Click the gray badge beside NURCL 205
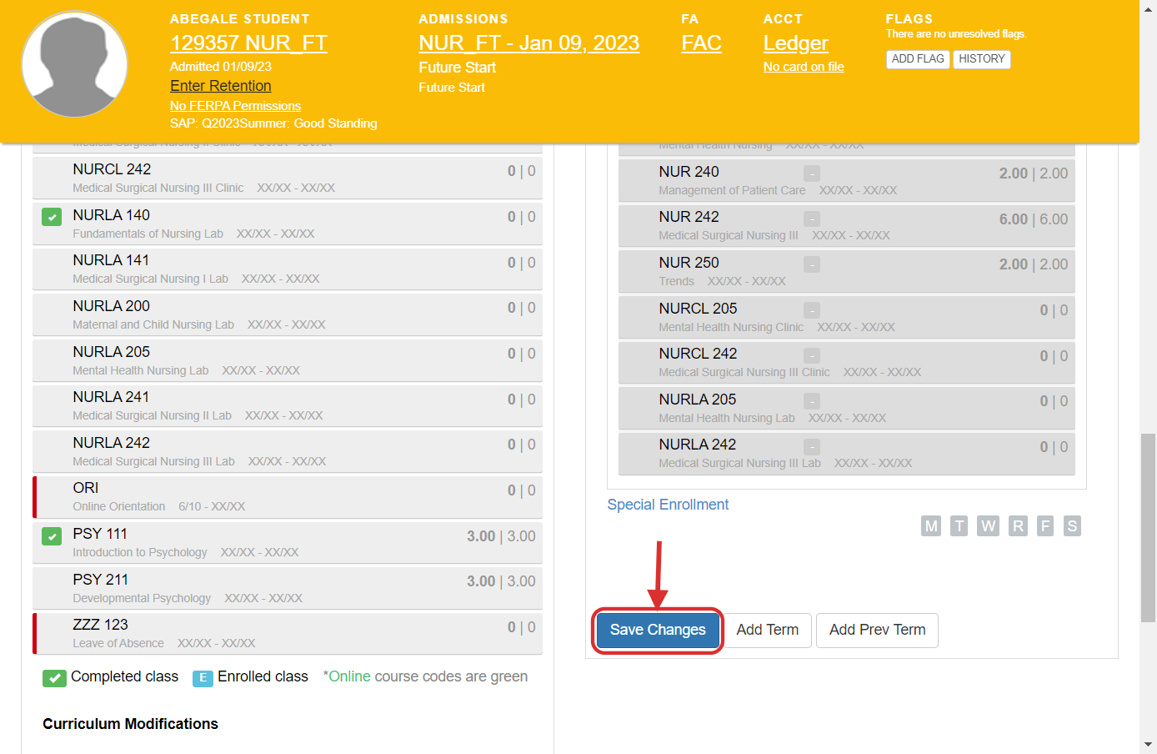Screen dimensions: 1157x754 coord(811,310)
